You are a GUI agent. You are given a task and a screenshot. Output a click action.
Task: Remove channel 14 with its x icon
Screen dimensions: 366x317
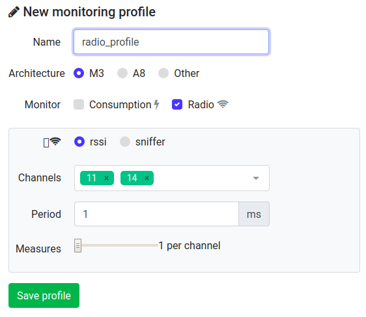[147, 178]
